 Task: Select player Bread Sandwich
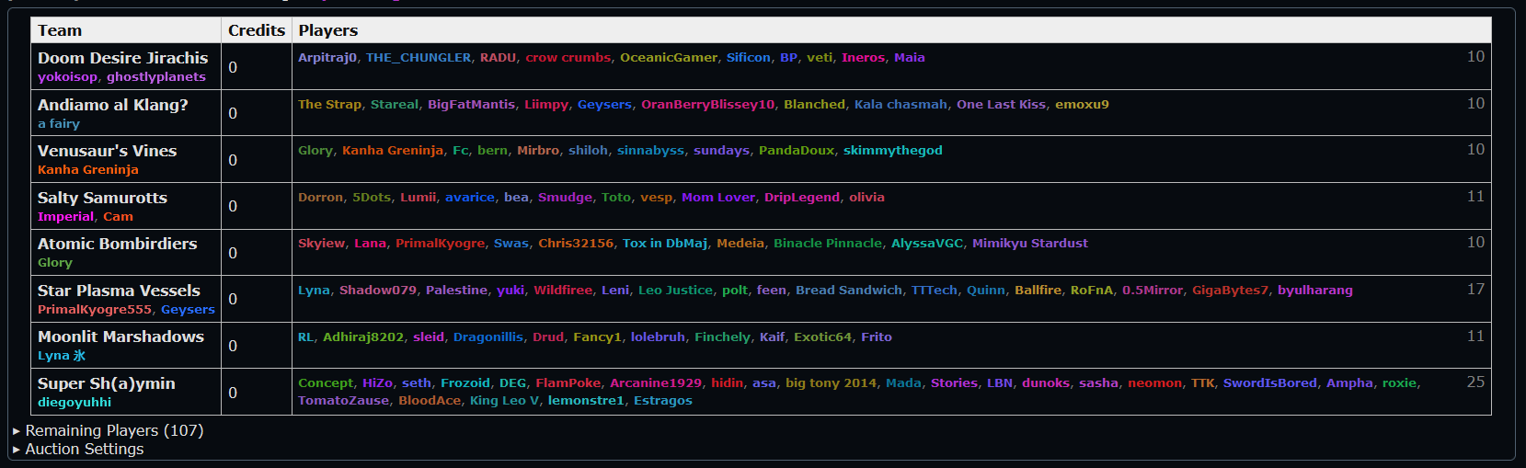848,290
